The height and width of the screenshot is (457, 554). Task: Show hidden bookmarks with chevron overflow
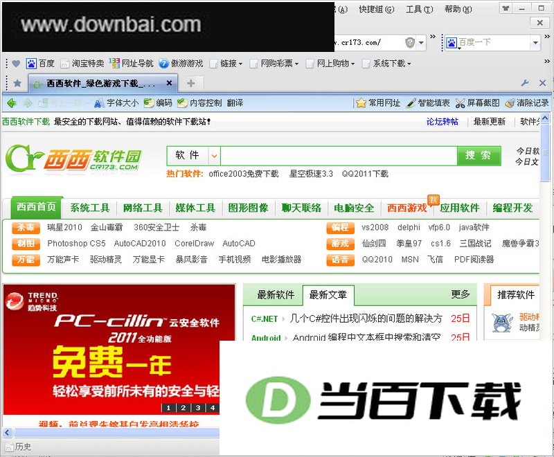click(x=547, y=61)
